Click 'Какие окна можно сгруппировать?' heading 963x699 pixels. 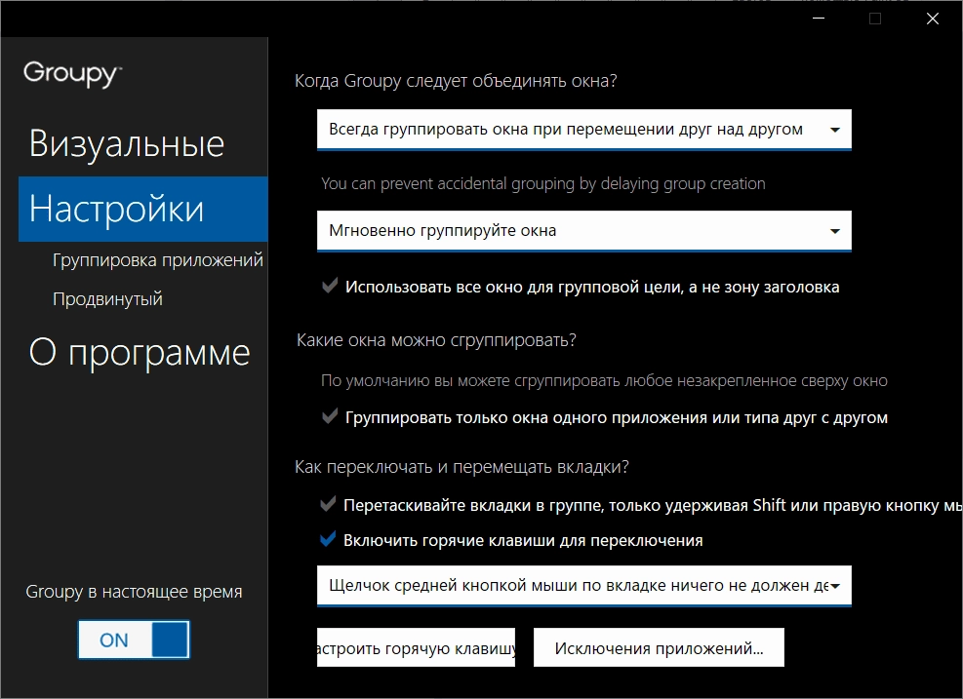tap(436, 340)
